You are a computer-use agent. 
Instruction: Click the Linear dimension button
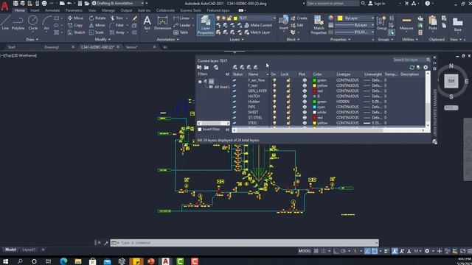(182, 18)
